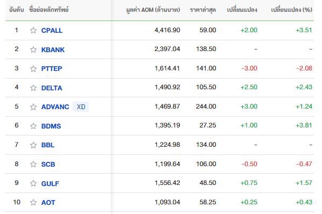Image resolution: width=322 pixels, height=214 pixels.
Task: Open KBANK stock details
Action: point(53,49)
